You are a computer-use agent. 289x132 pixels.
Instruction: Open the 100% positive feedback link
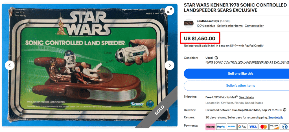click(x=206, y=26)
